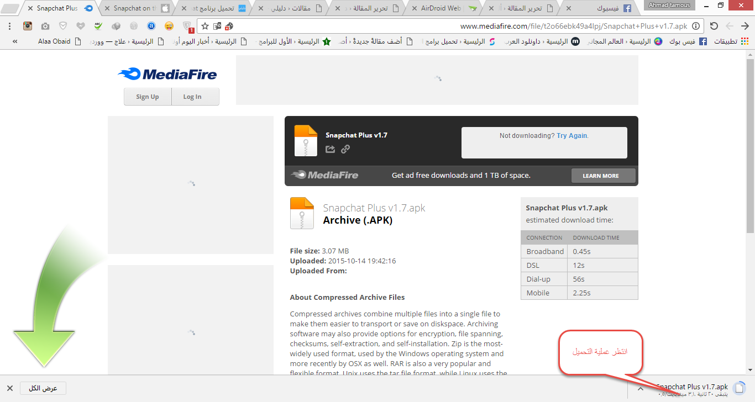The height and width of the screenshot is (402, 755).
Task: Open options arrow for the Snapchat Plus download
Action: 641,388
